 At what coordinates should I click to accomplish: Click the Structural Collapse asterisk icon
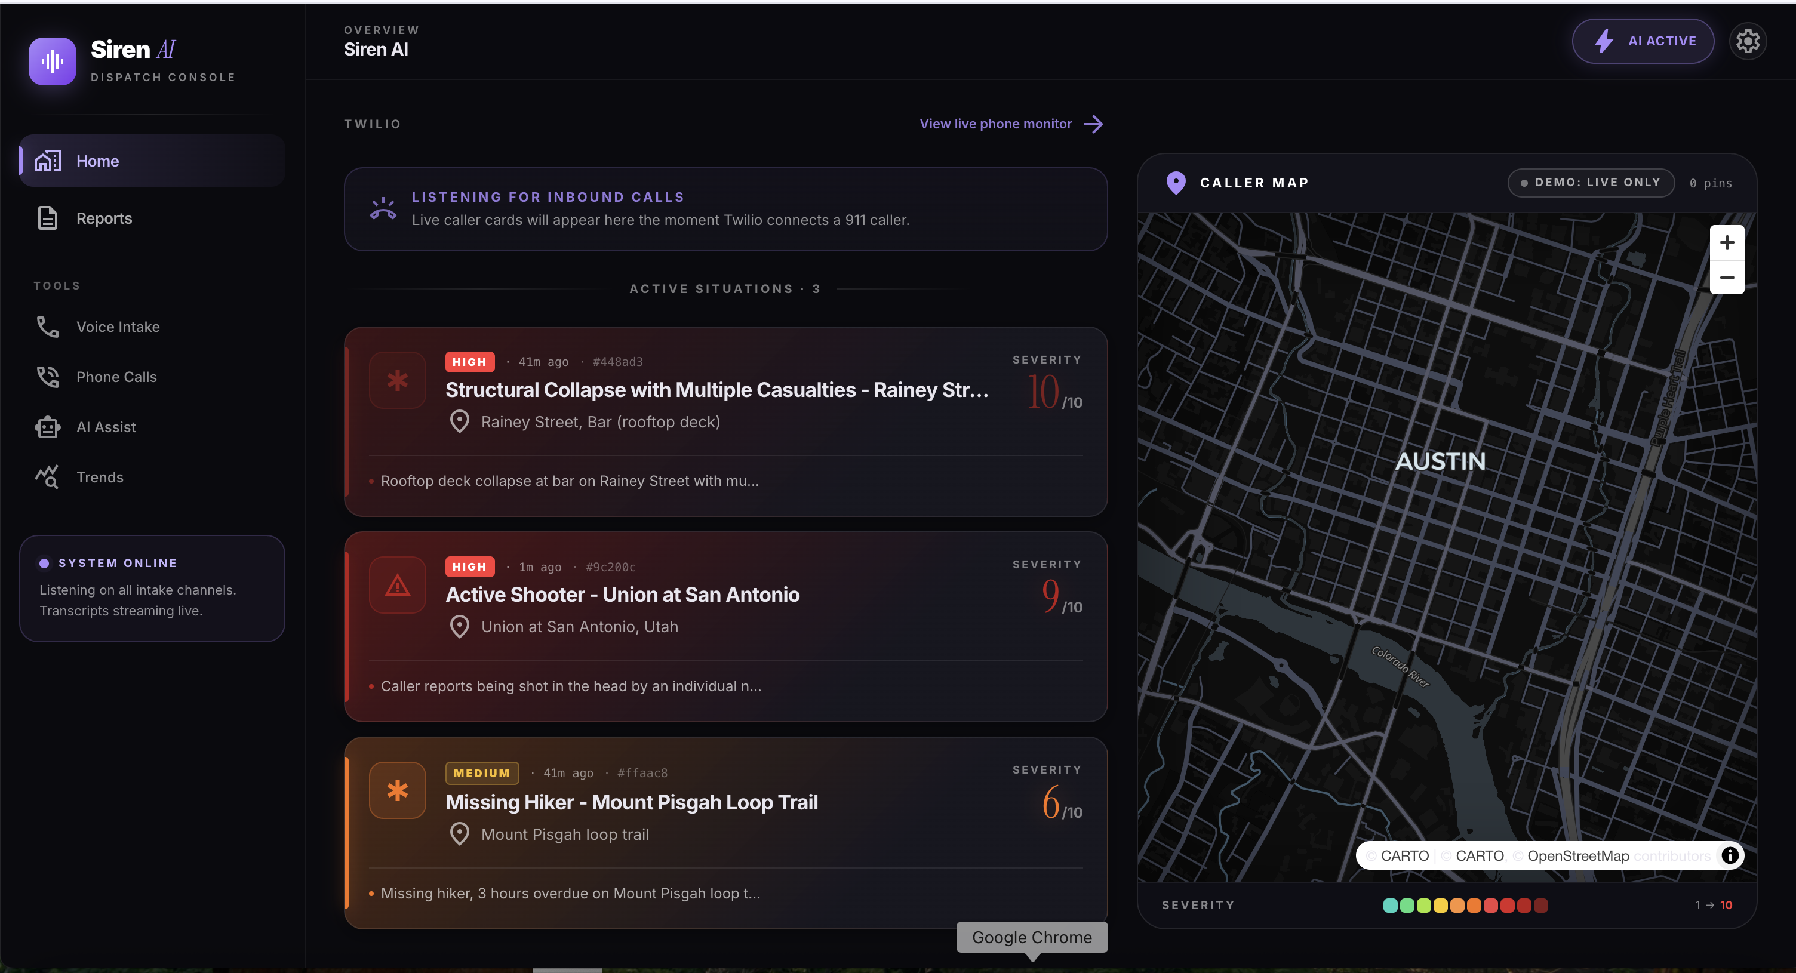(398, 380)
